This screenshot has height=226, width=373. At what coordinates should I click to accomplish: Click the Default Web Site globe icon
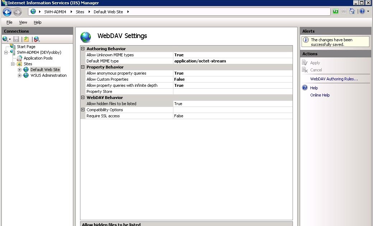point(26,70)
